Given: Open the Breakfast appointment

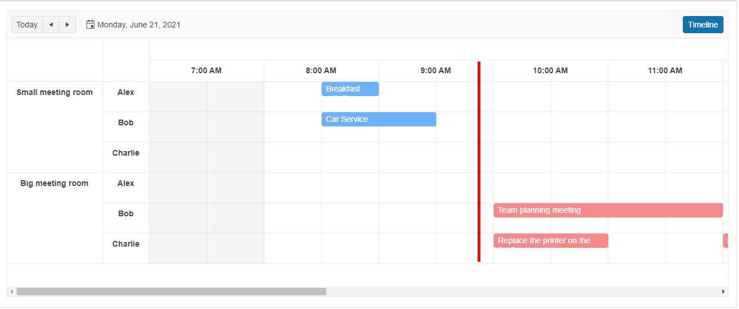Looking at the screenshot, I should 350,89.
